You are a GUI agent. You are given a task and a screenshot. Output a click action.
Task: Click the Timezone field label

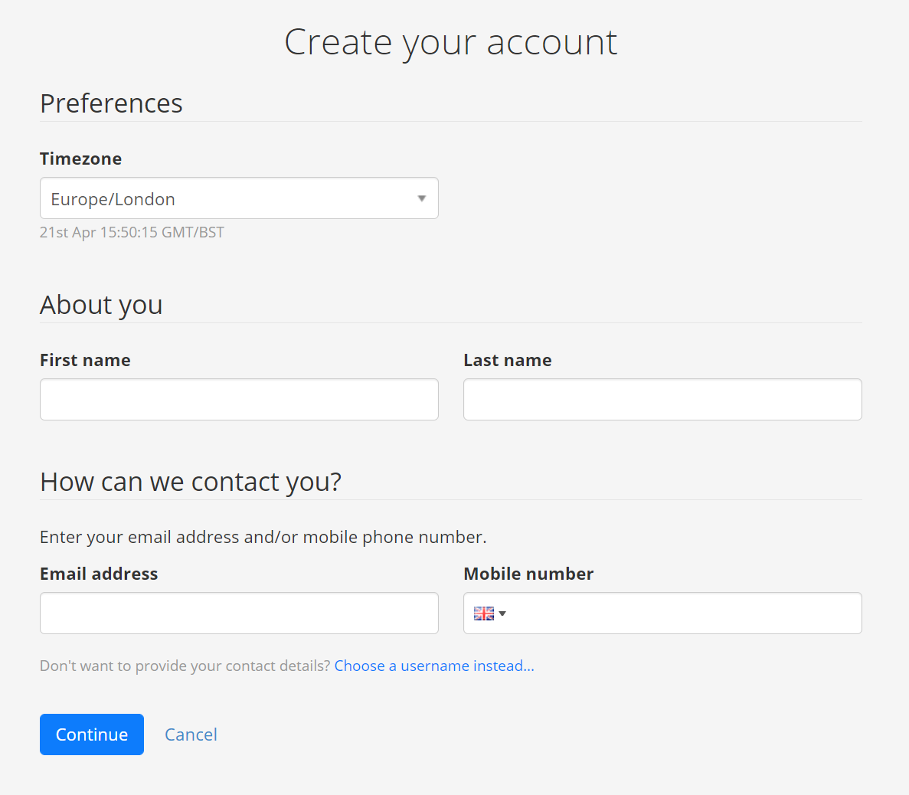[x=80, y=159]
